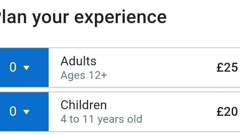Click the Children dropdown arrow icon

27,112
